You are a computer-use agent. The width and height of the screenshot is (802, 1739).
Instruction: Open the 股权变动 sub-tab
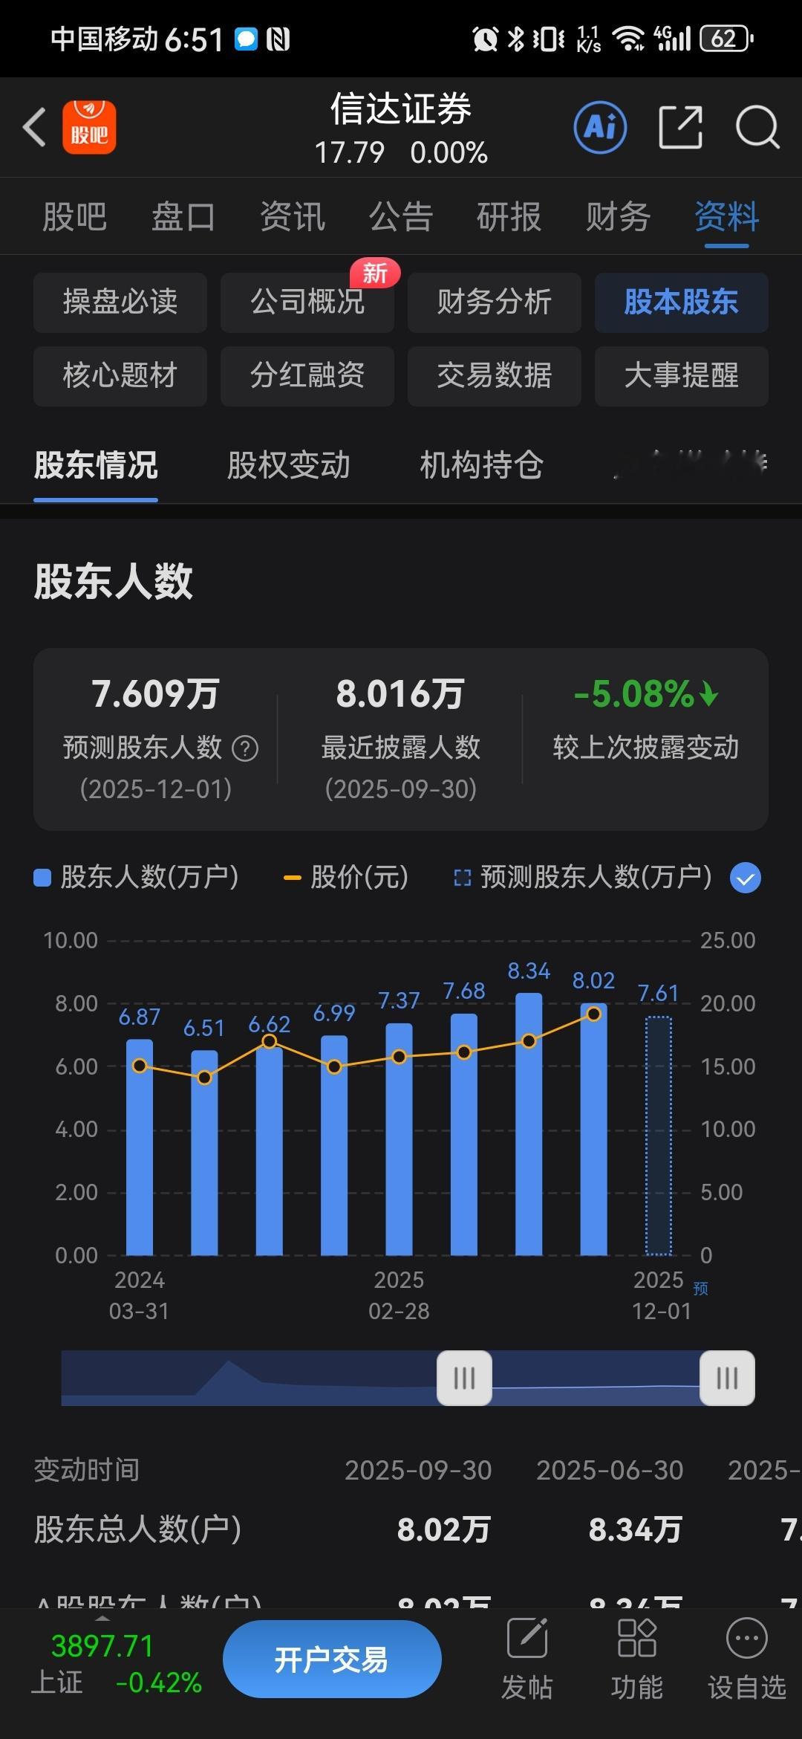click(288, 465)
